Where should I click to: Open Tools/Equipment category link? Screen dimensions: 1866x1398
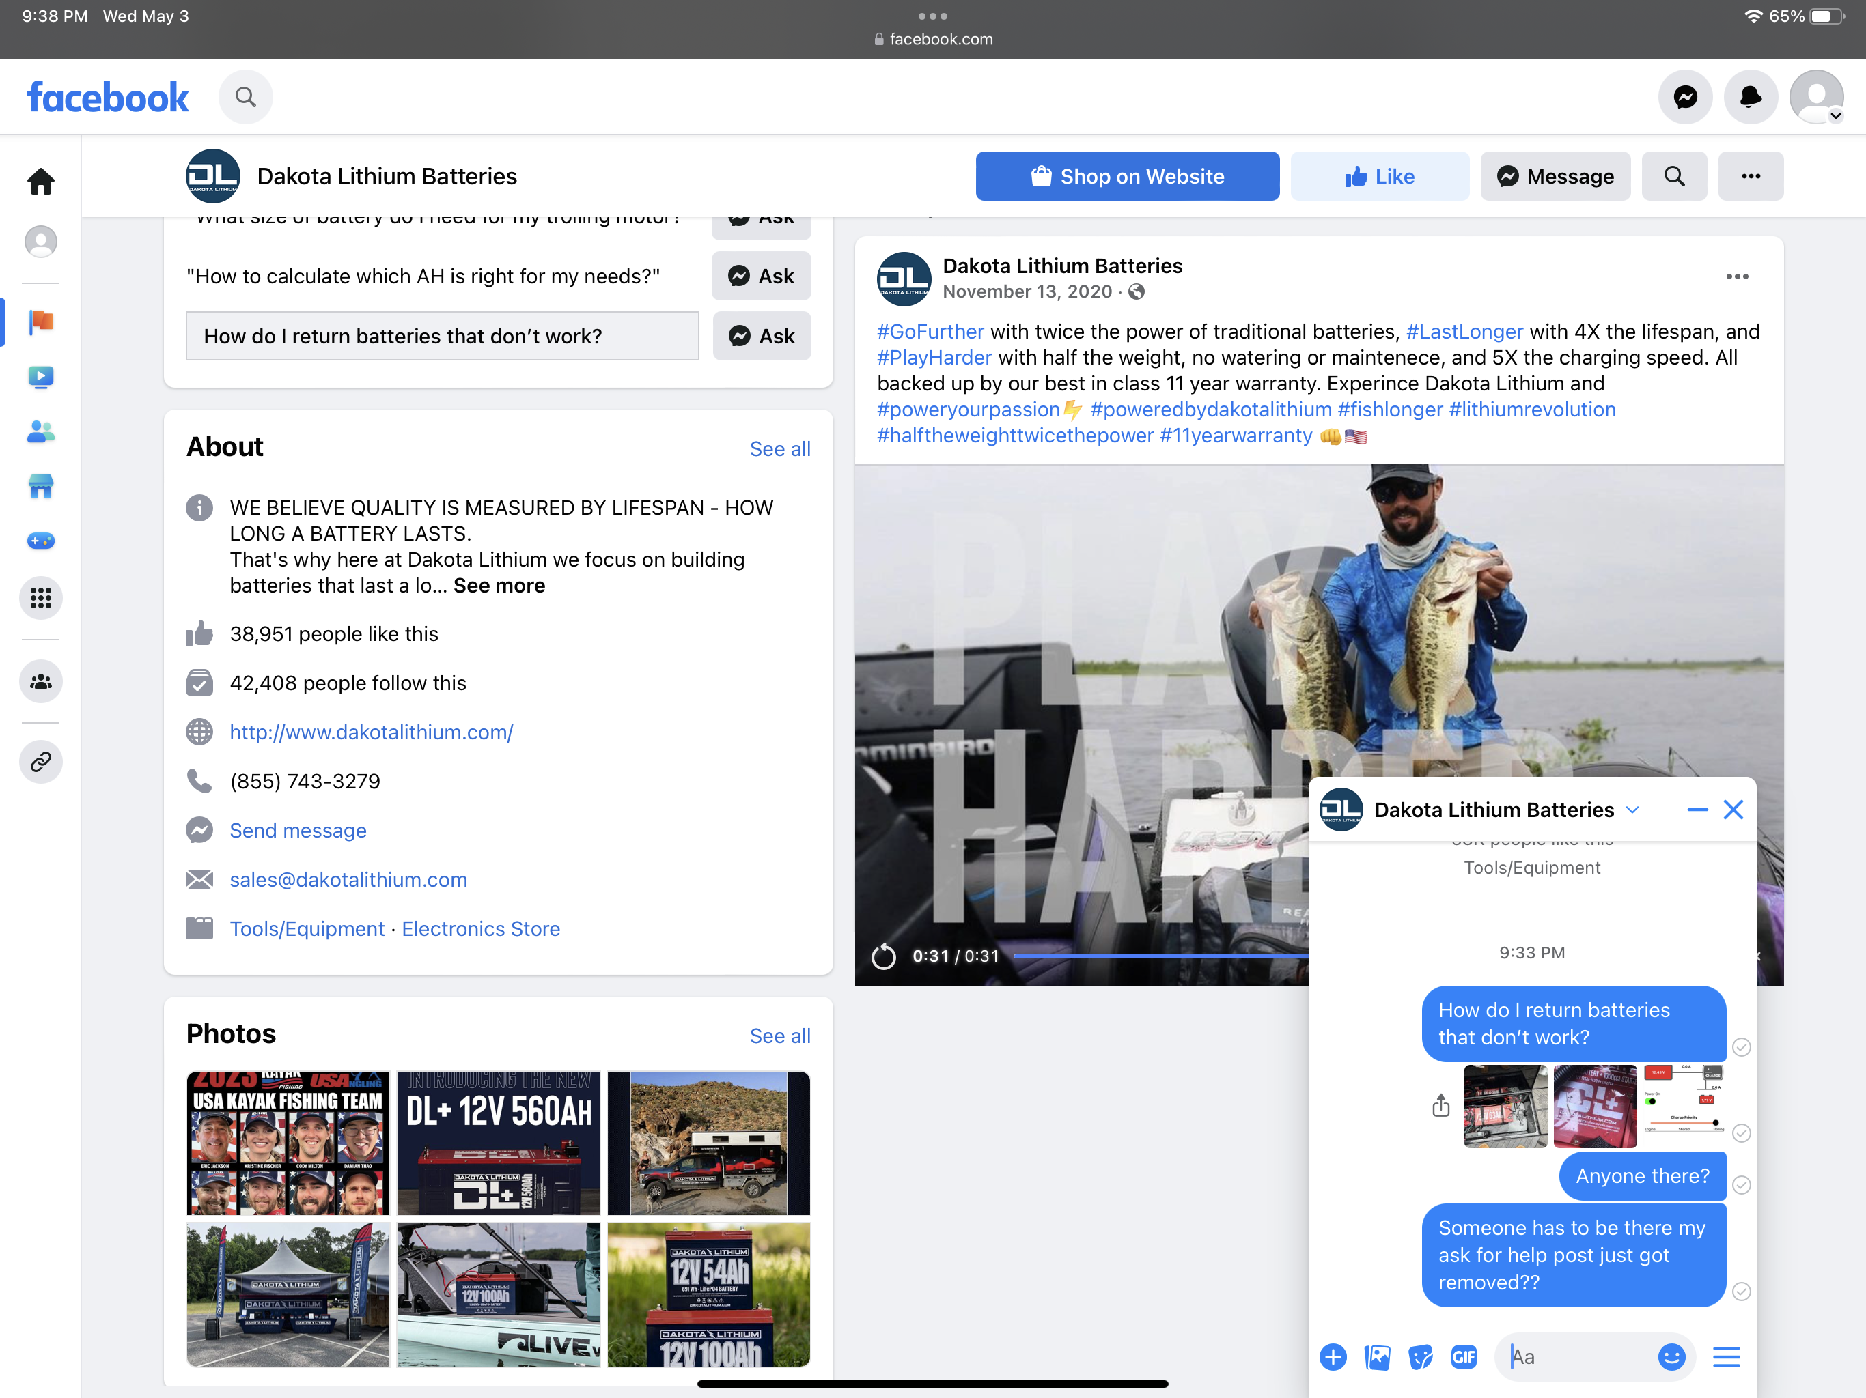(x=307, y=928)
